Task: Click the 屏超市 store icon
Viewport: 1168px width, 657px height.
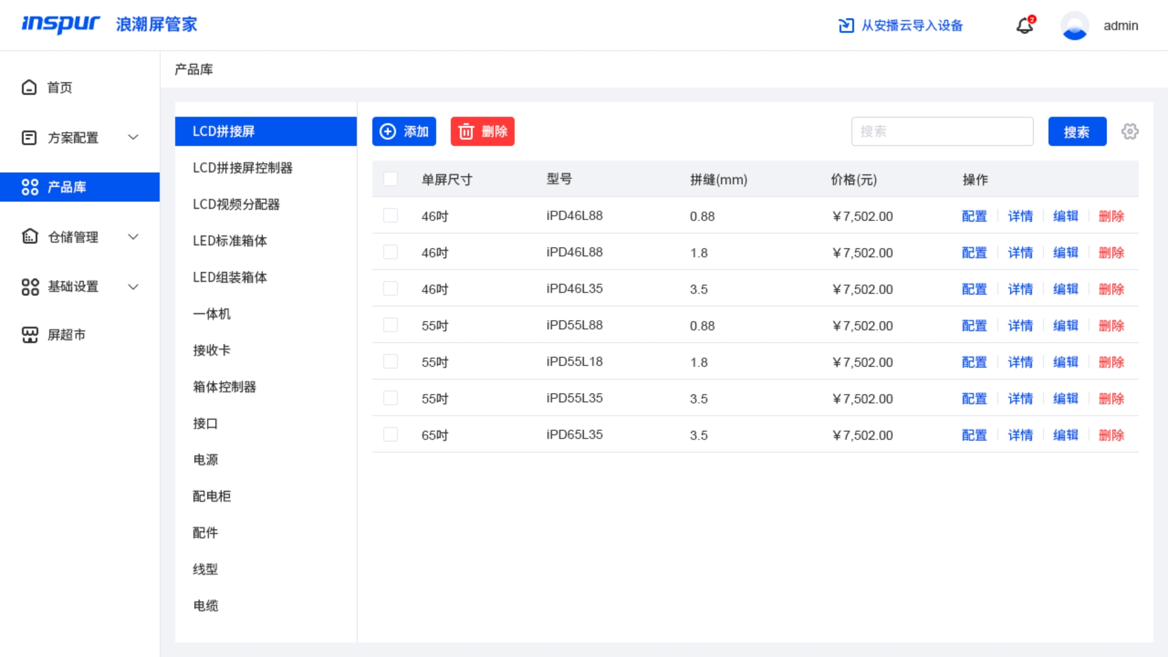Action: point(30,335)
